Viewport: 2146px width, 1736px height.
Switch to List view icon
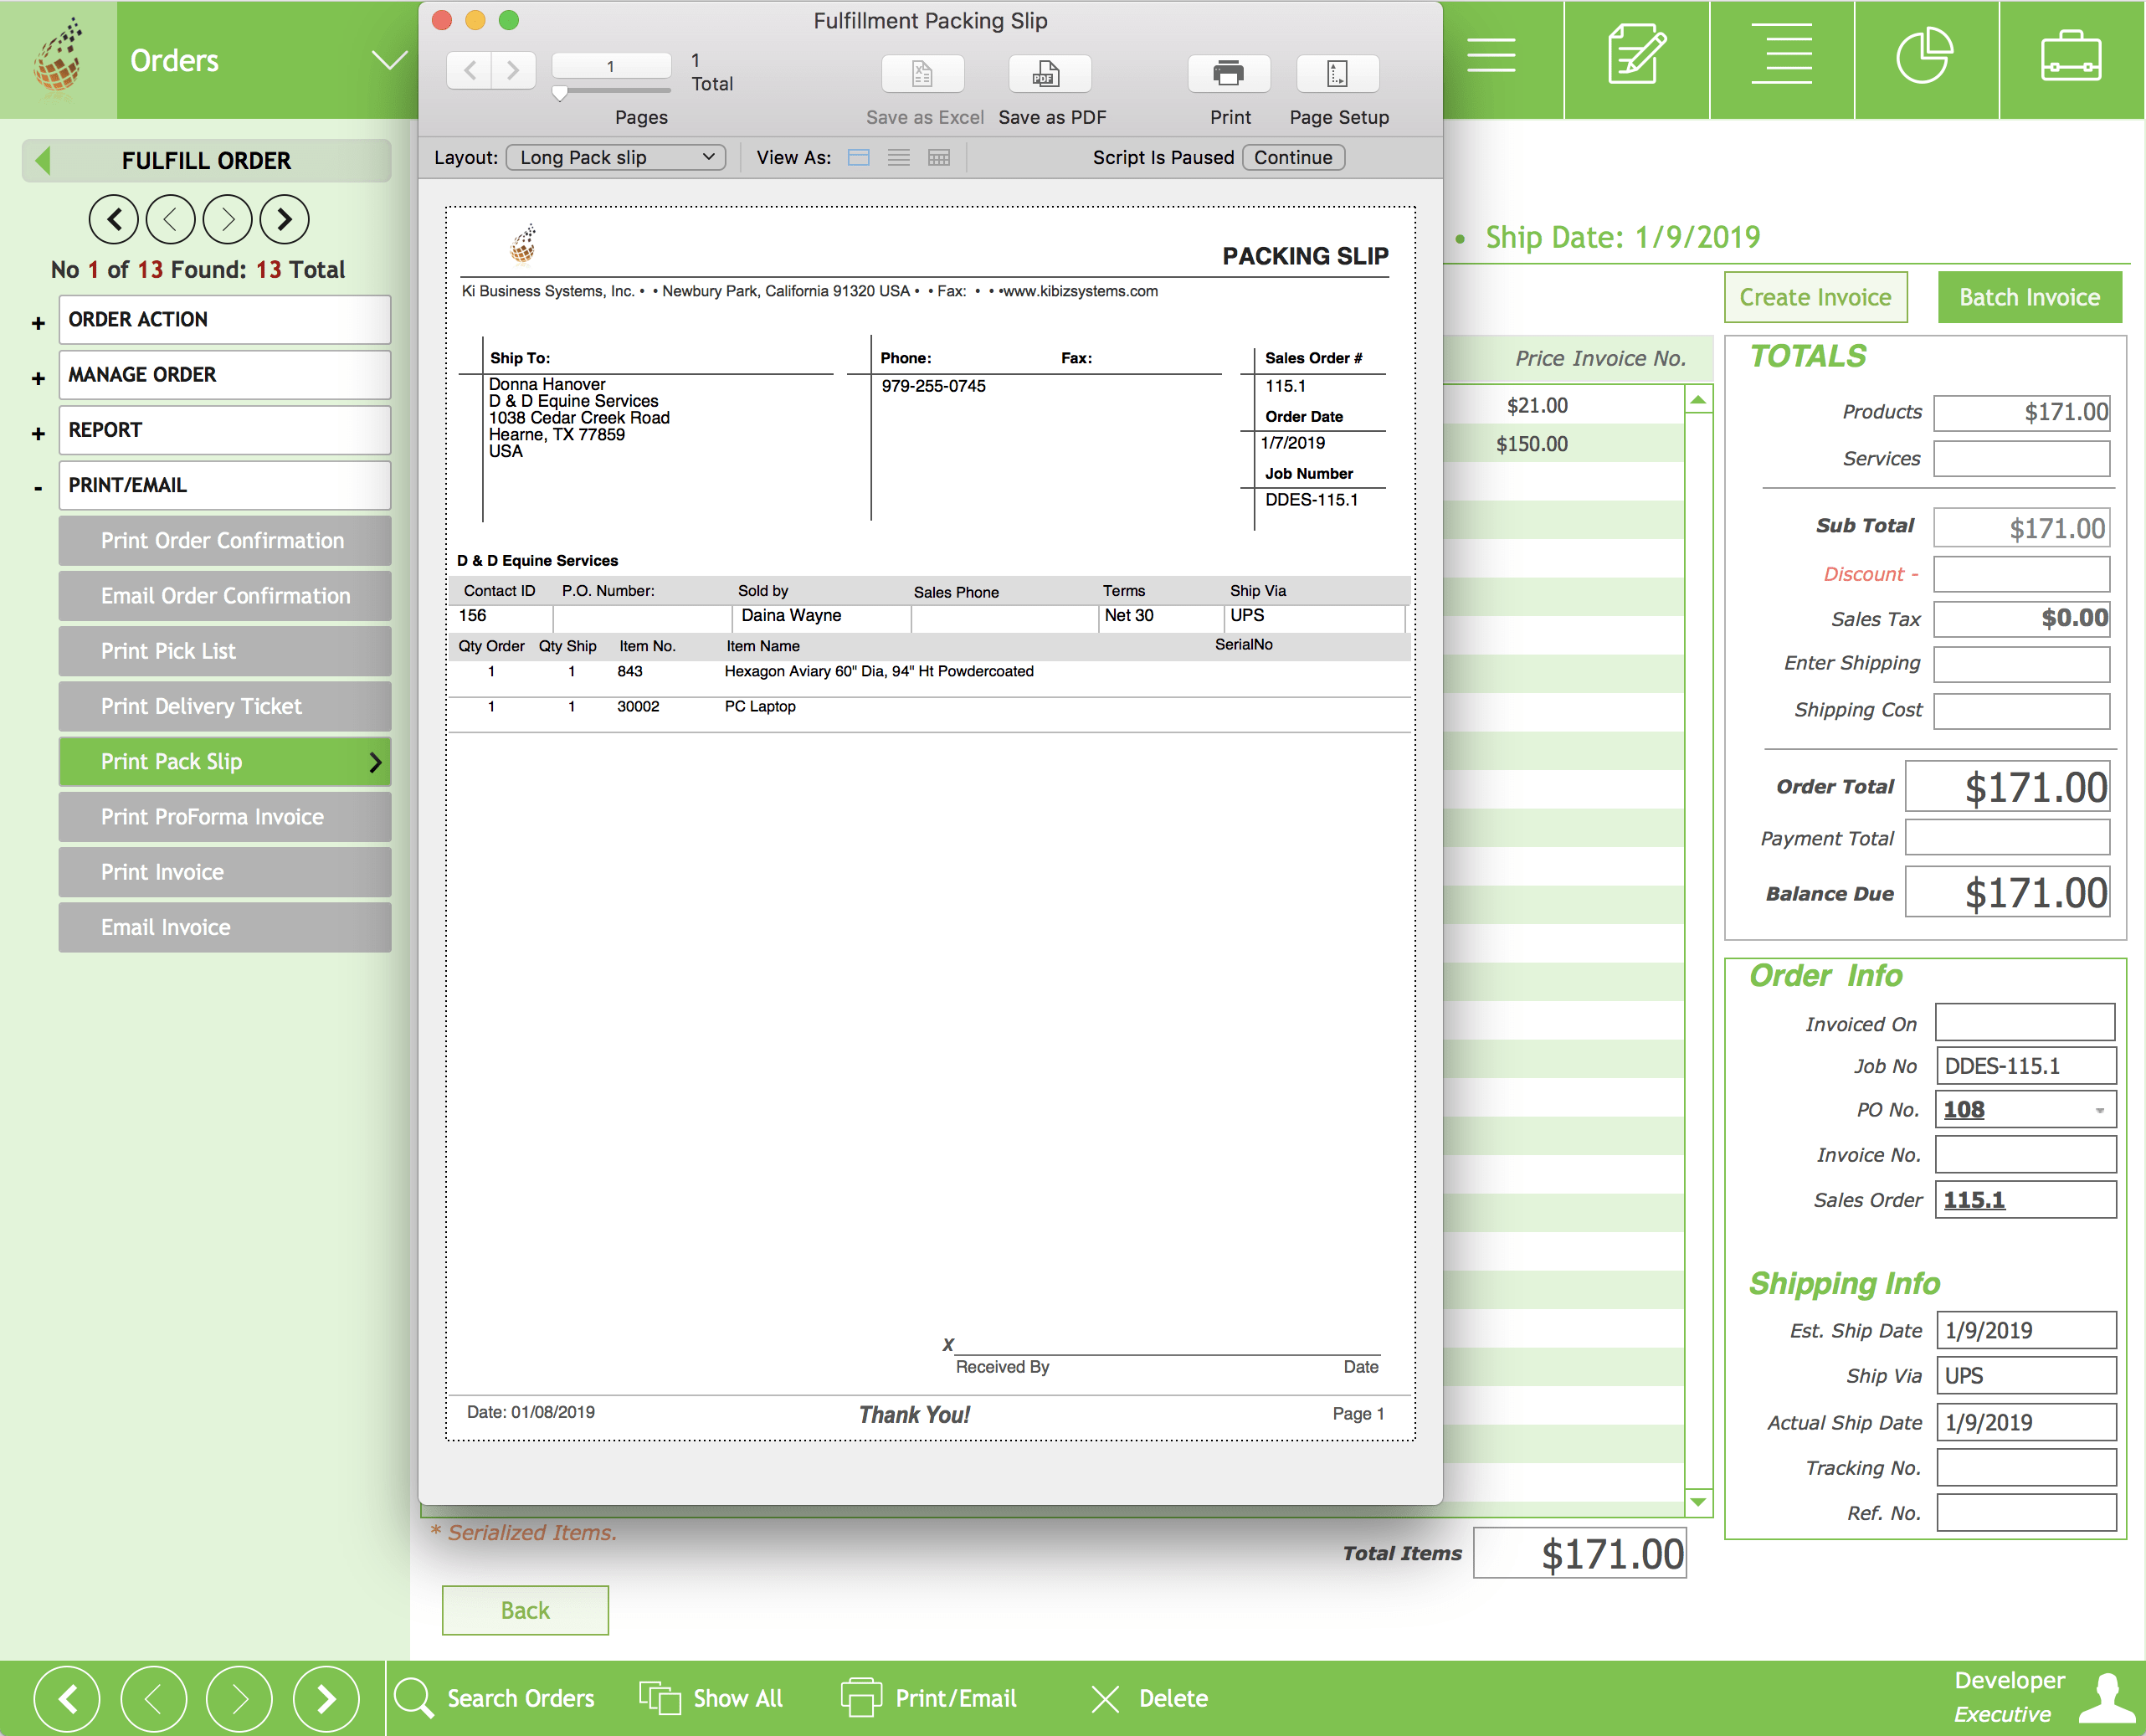tap(898, 157)
